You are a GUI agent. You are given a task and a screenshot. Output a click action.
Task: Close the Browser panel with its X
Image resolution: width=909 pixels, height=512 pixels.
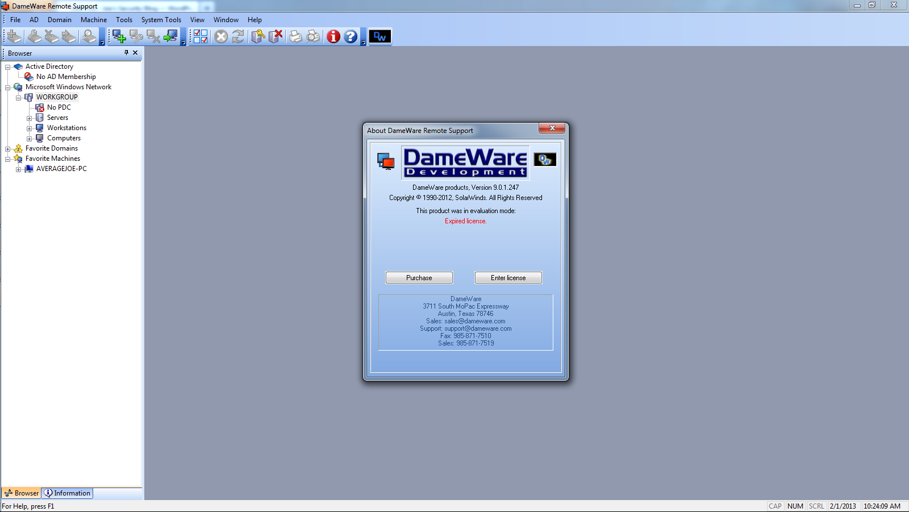coord(135,52)
